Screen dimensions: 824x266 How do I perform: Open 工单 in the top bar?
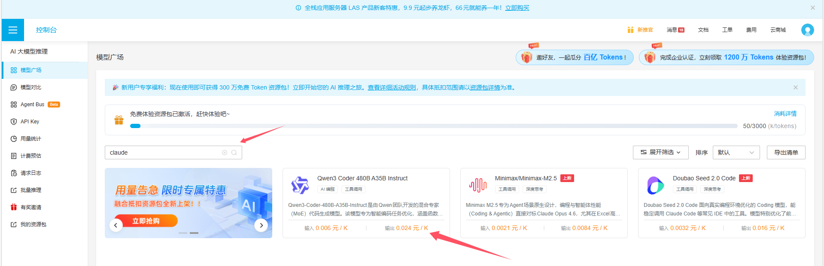pyautogui.click(x=727, y=30)
